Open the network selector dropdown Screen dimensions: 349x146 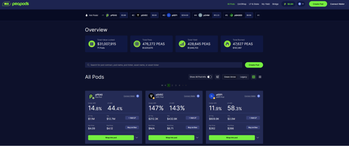[x=301, y=4]
